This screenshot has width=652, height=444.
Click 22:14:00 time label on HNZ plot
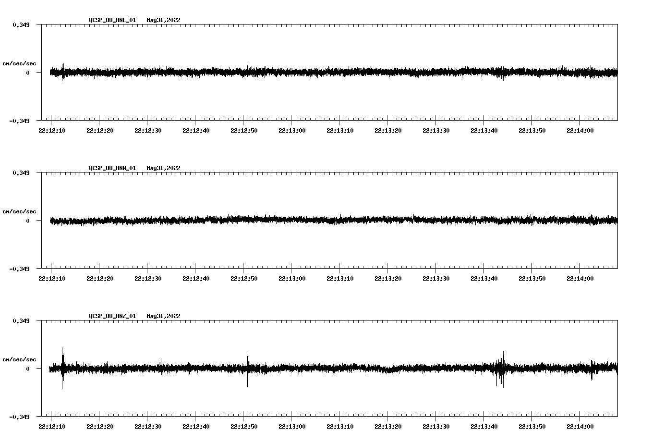tap(580, 427)
